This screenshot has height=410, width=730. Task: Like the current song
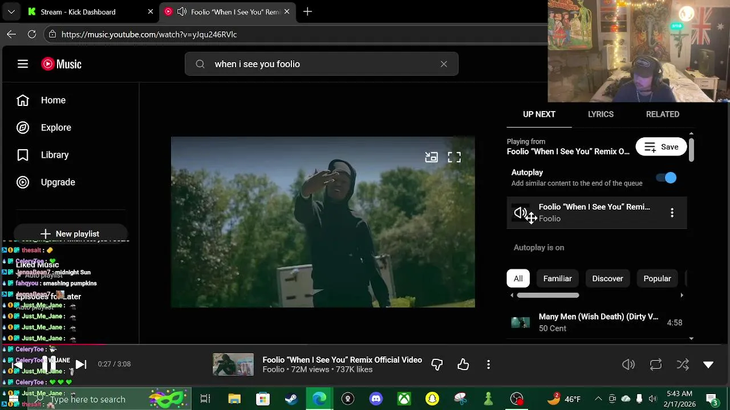tap(463, 364)
